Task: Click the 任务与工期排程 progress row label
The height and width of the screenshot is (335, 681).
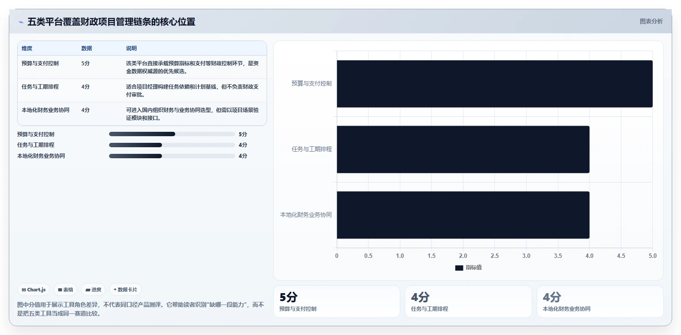Action: (x=36, y=145)
